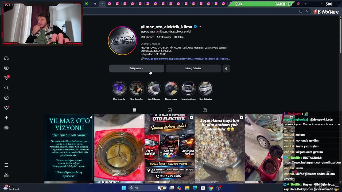Open your profile avatar in the sidebar
The width and height of the screenshot is (342, 192).
point(6,128)
